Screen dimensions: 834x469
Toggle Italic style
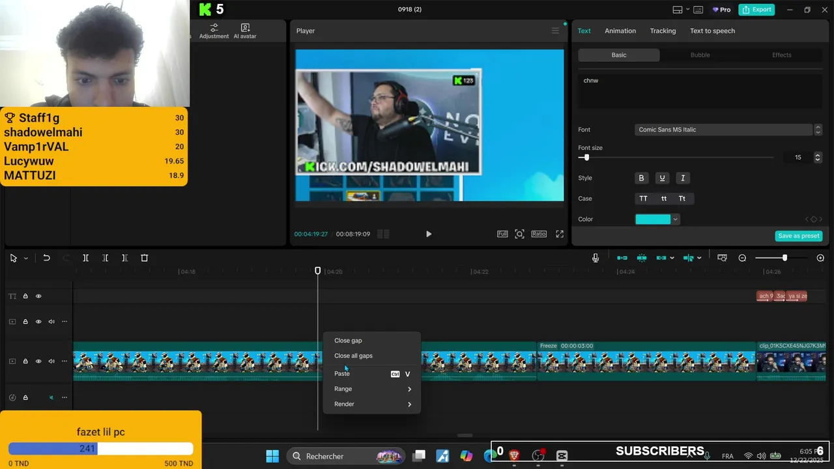(x=683, y=178)
